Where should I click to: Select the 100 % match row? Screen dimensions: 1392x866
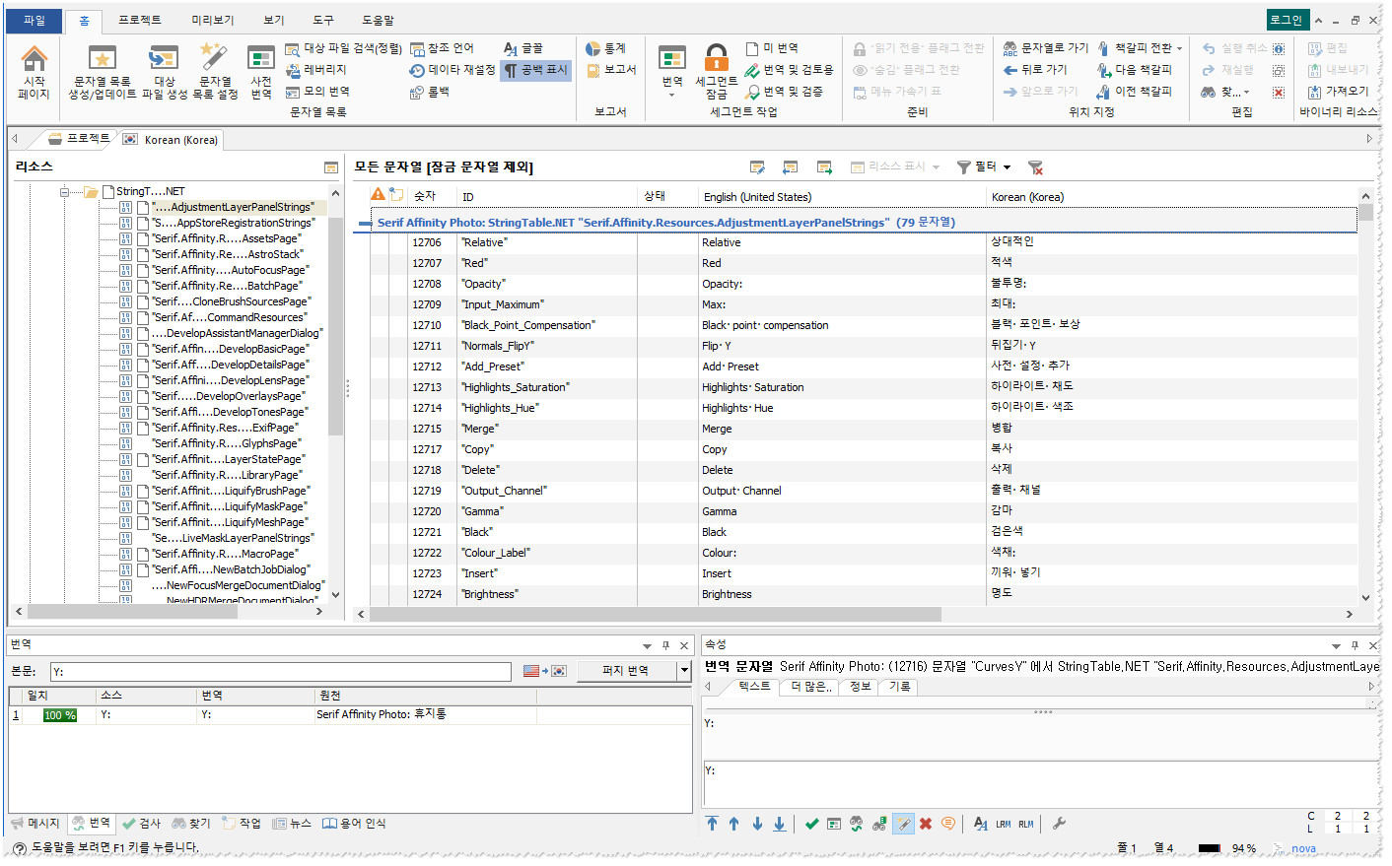click(351, 715)
